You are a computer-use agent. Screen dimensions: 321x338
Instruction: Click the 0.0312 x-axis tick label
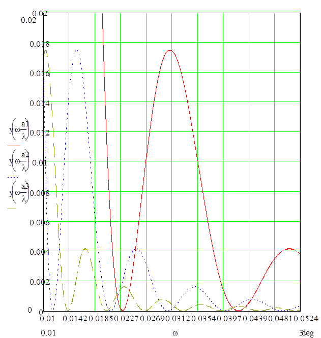pos(178,319)
